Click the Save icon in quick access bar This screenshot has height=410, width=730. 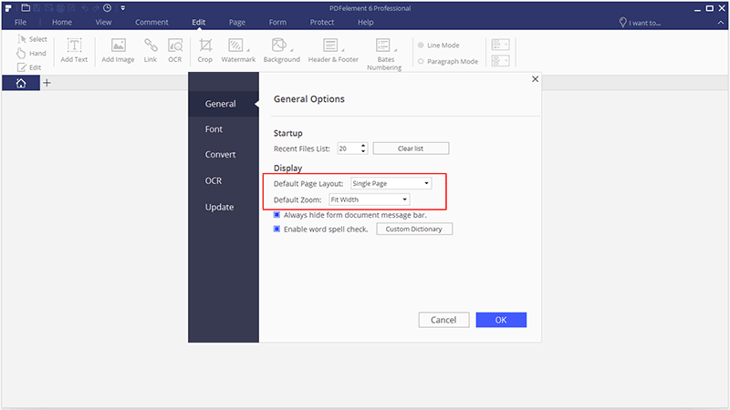(x=37, y=8)
